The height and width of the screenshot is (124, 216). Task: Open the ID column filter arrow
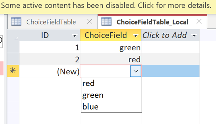tap(74, 36)
